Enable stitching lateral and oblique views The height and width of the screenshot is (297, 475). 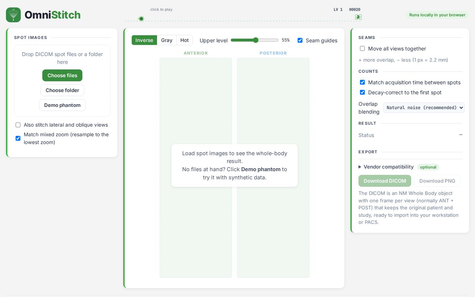pos(18,125)
